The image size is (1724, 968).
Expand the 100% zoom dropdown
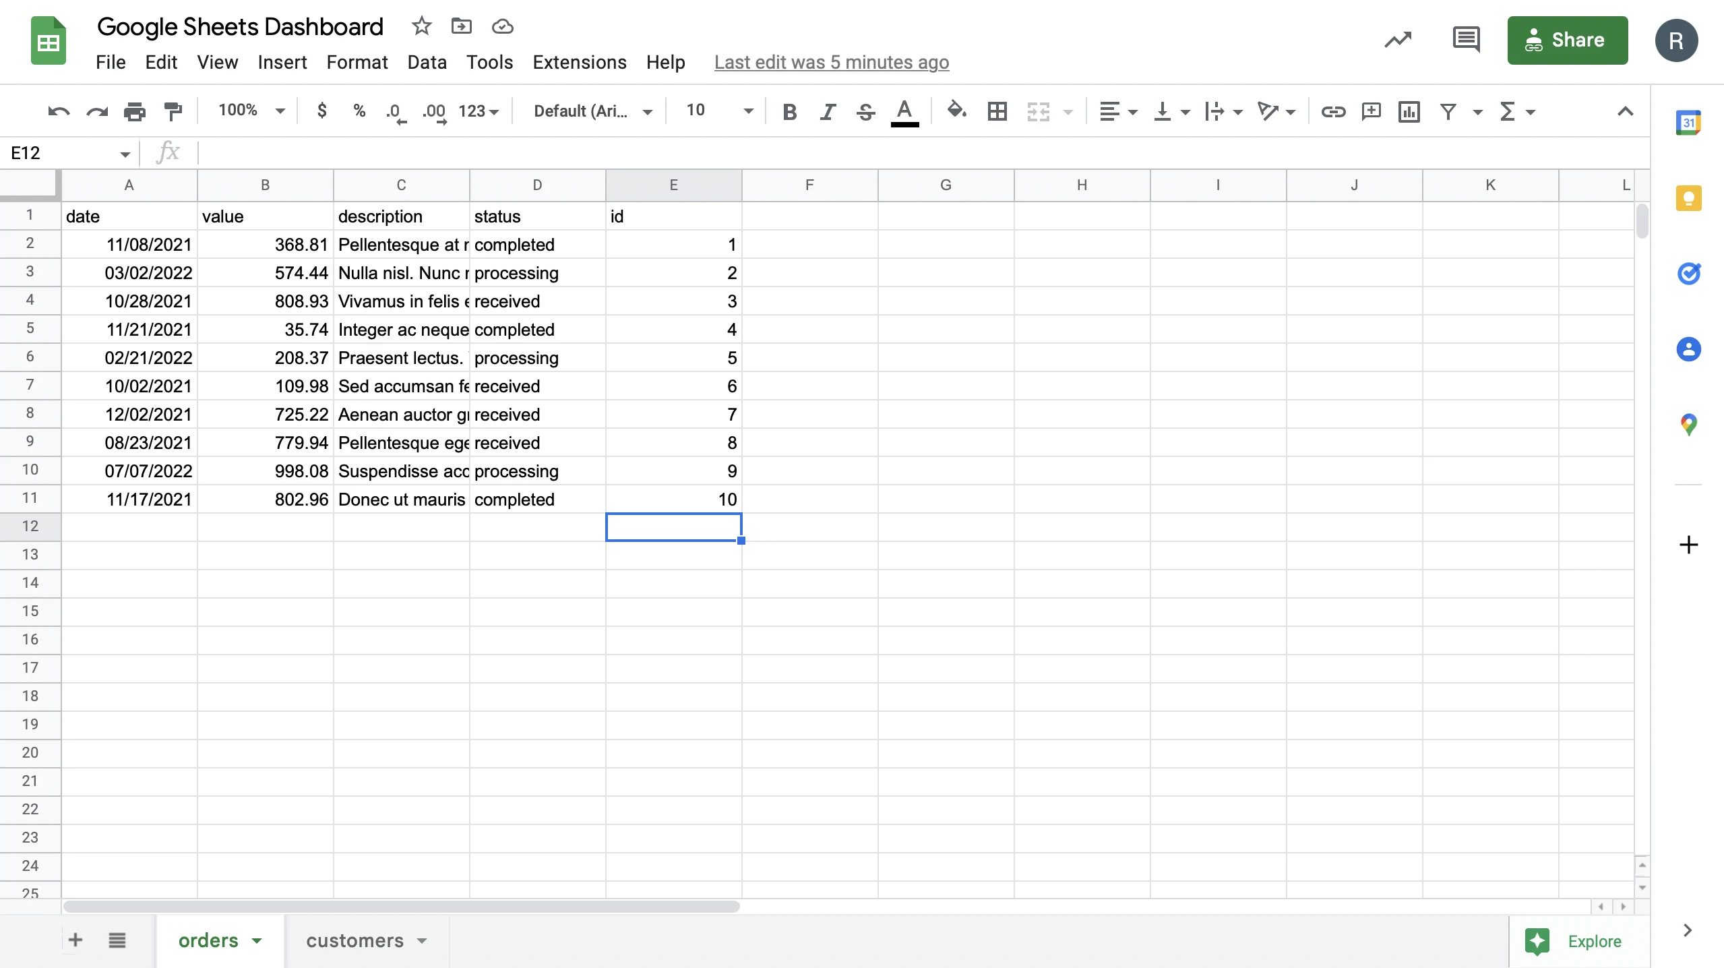[251, 111]
